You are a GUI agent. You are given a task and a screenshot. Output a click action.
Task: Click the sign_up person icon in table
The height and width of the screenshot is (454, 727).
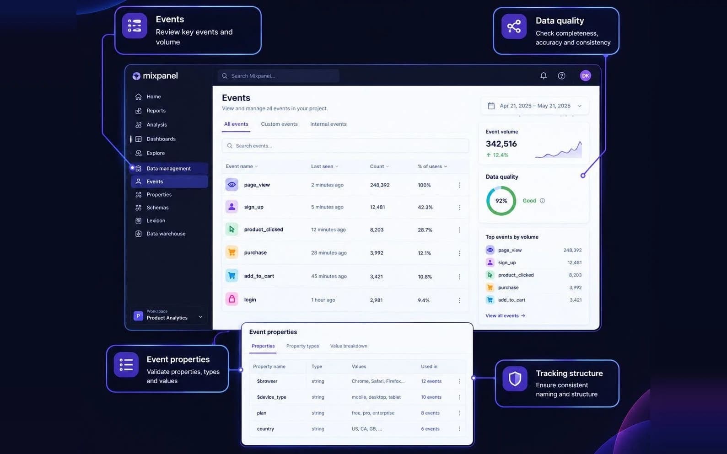[x=232, y=207]
